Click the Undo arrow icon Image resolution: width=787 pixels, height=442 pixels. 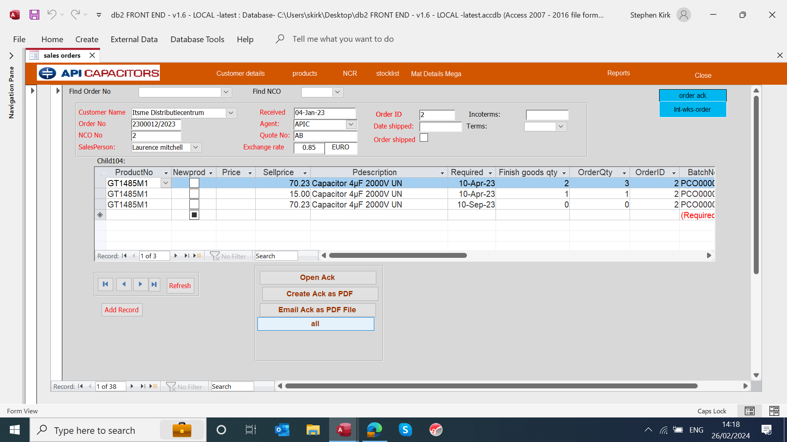click(x=52, y=15)
